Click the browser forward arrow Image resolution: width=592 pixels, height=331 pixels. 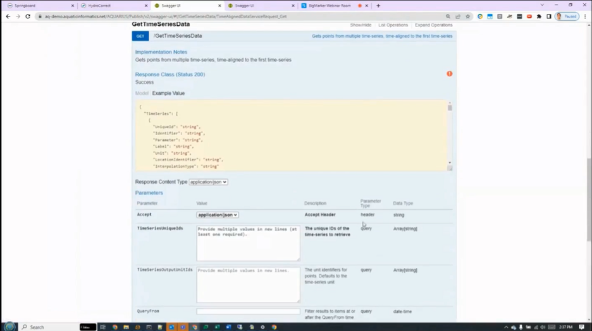click(18, 16)
